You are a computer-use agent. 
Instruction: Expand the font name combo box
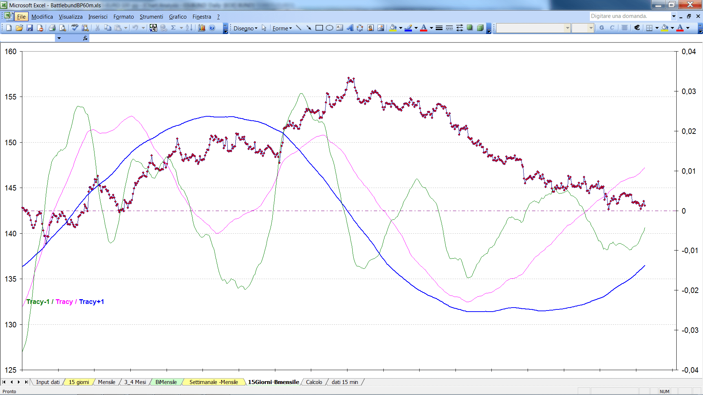[567, 28]
